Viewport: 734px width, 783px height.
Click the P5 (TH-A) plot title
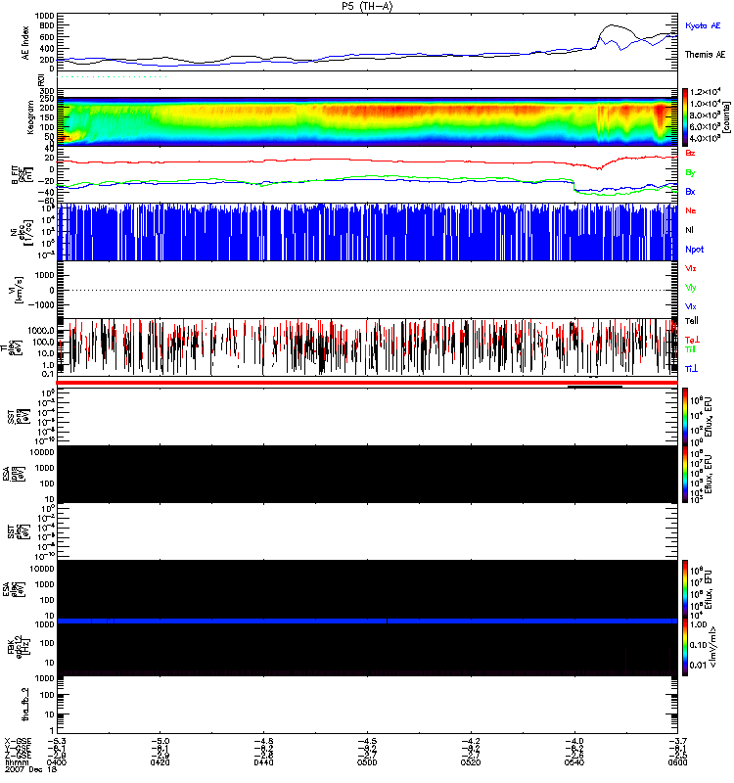(367, 6)
